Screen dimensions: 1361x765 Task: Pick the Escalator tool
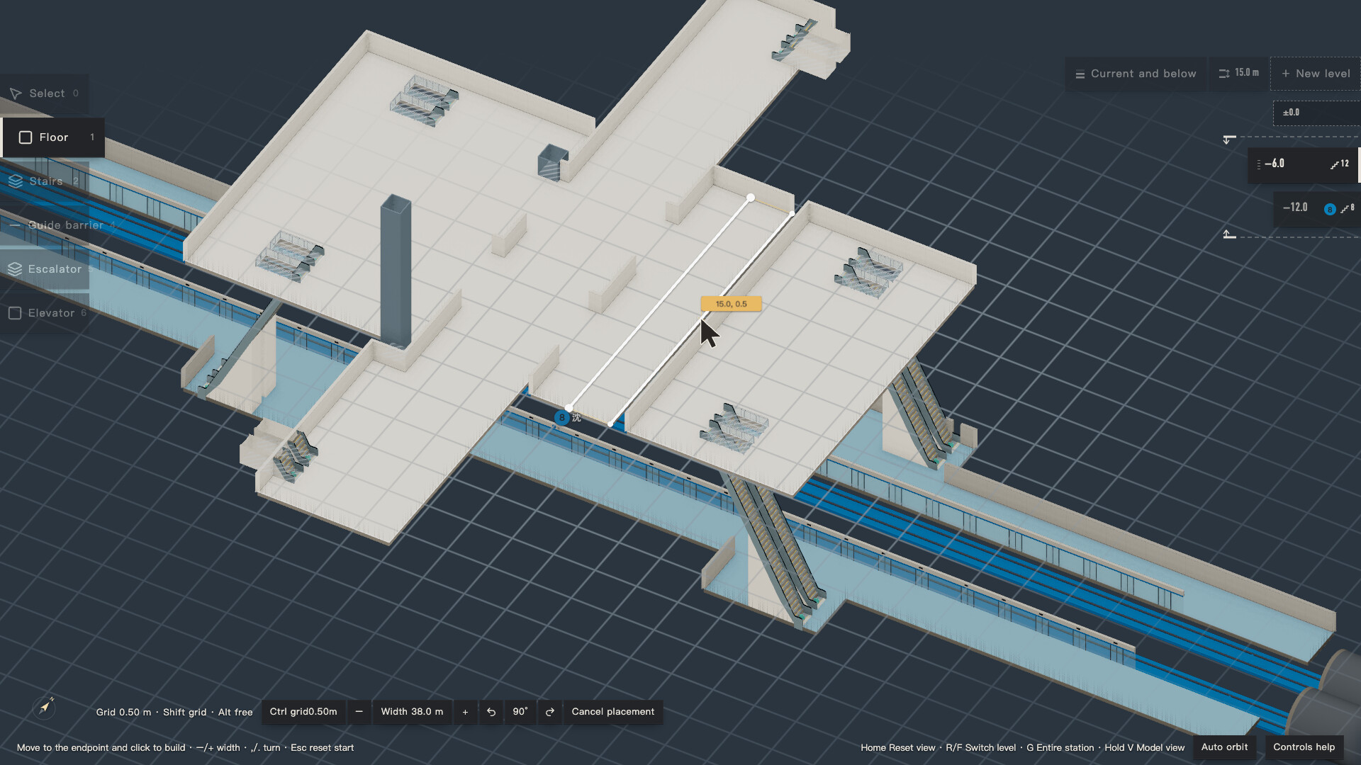[x=44, y=269]
